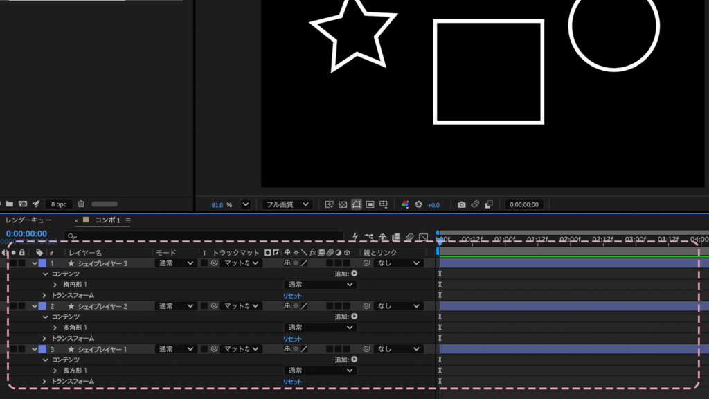Click overlapping squares icon next to snapshot icons
This screenshot has width=709, height=399.
point(488,204)
